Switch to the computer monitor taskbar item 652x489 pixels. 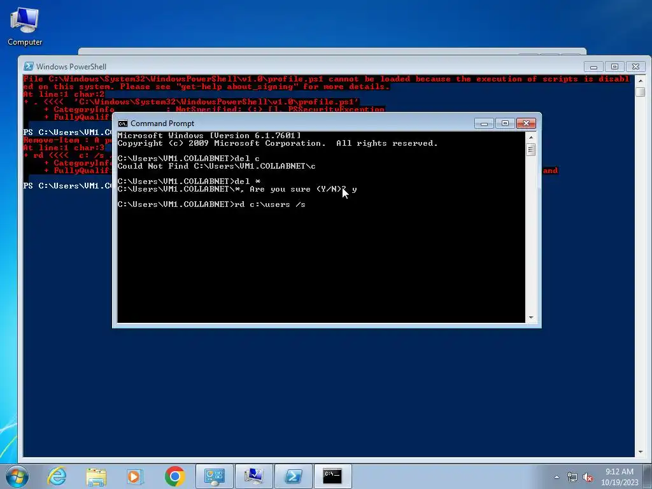point(253,476)
